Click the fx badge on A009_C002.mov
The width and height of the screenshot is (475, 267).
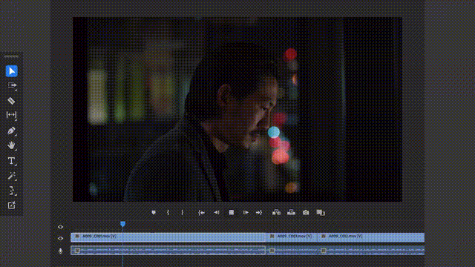click(324, 236)
